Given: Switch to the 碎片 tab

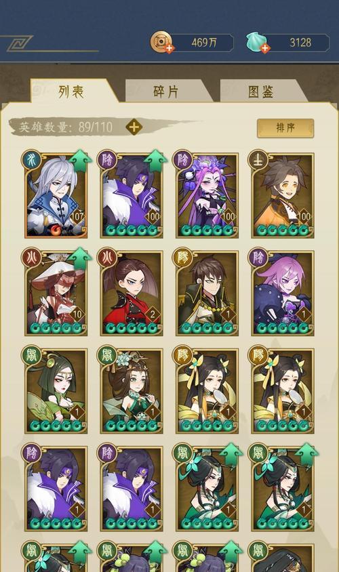Looking at the screenshot, I should [166, 91].
